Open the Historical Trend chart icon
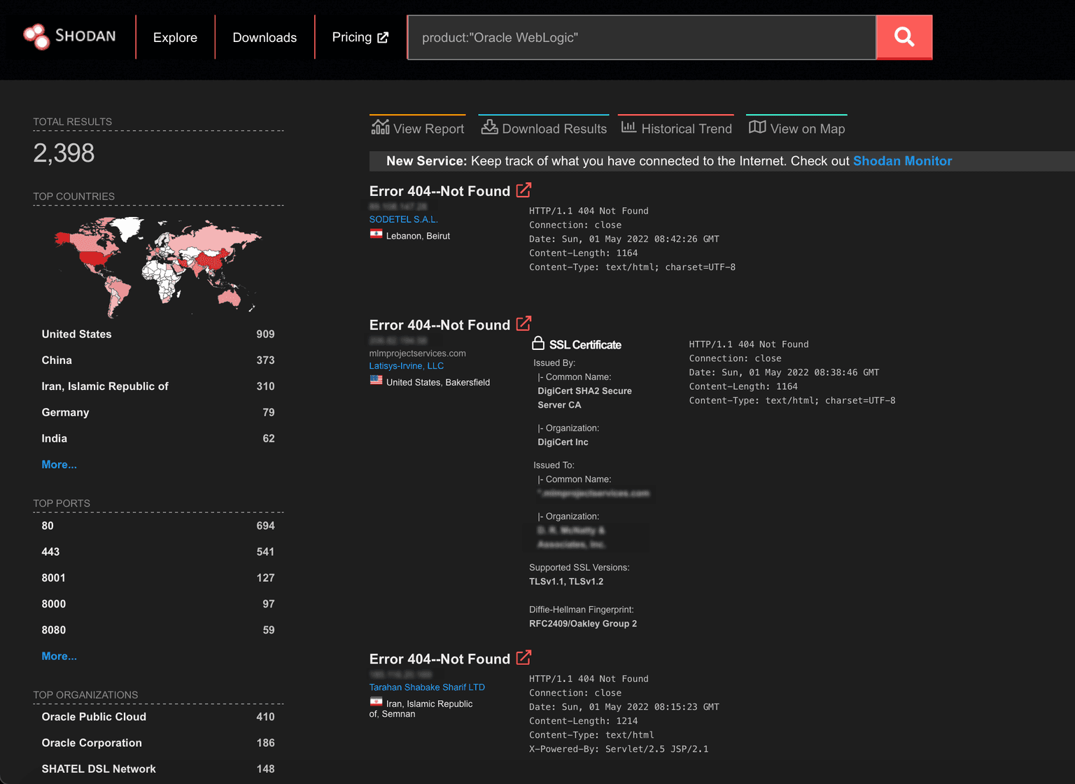This screenshot has width=1075, height=784. (628, 127)
